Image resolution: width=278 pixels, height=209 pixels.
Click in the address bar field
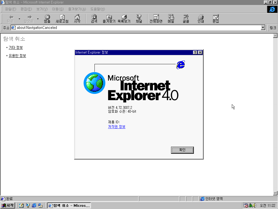tap(138, 27)
